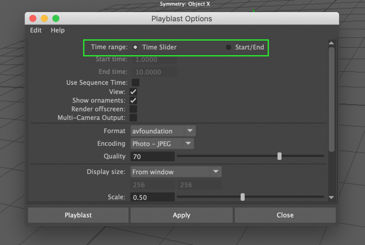365x245 pixels.
Task: Click the scrollbar down arrow
Action: 331,198
